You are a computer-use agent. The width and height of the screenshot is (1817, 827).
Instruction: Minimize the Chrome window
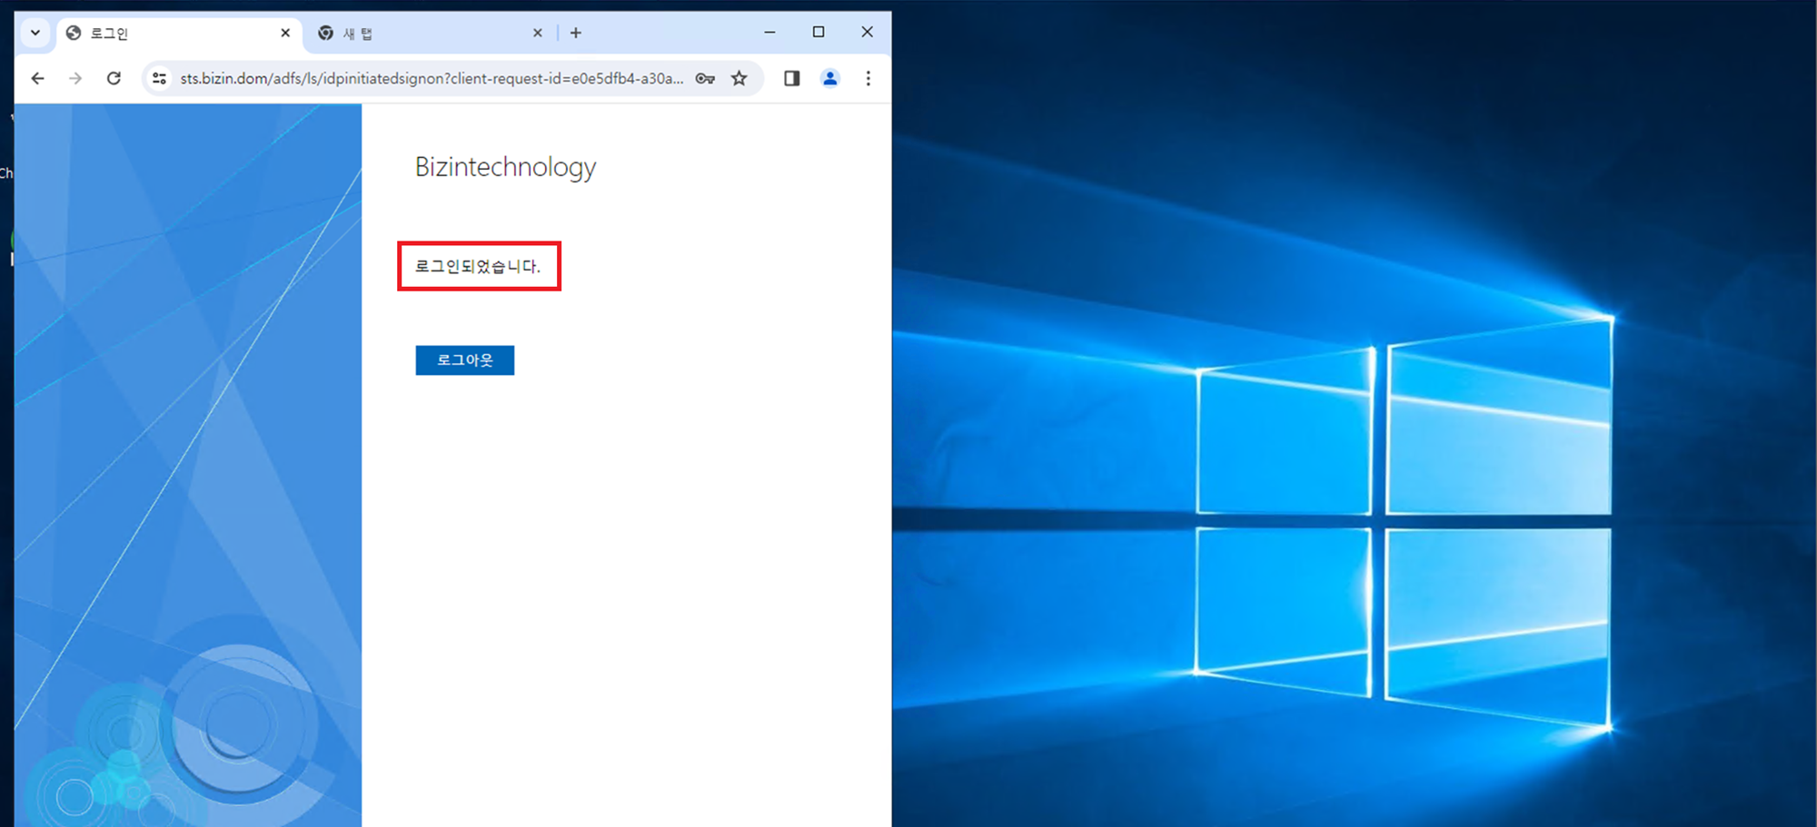click(769, 32)
